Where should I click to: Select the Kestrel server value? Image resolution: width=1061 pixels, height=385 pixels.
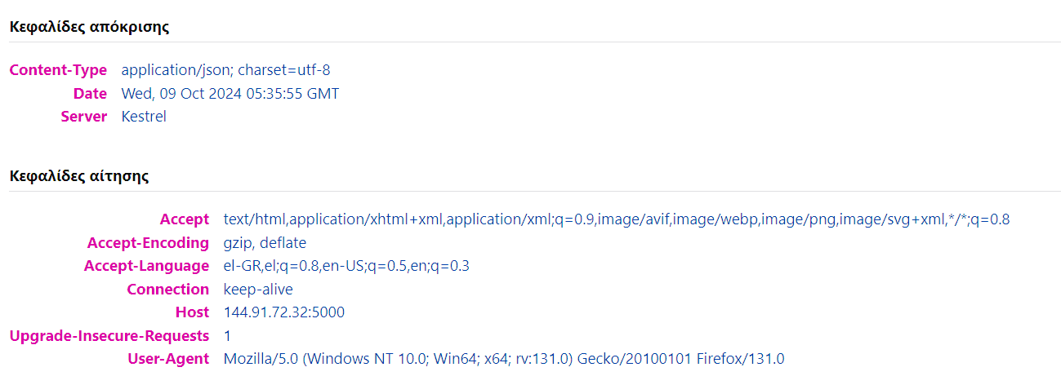(x=144, y=117)
